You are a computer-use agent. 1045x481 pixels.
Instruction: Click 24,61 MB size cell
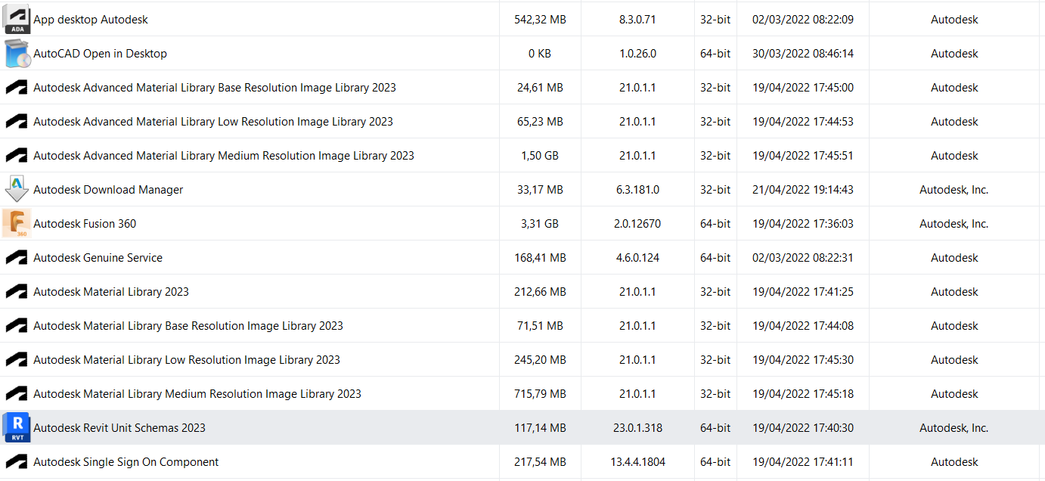[x=540, y=88]
